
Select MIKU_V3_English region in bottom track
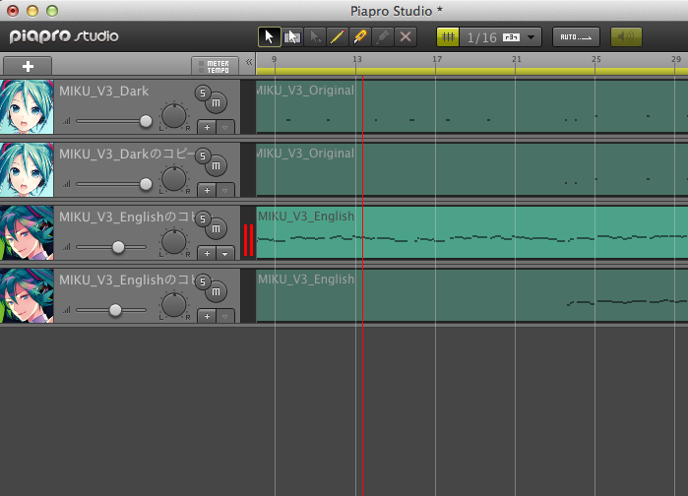[472, 295]
